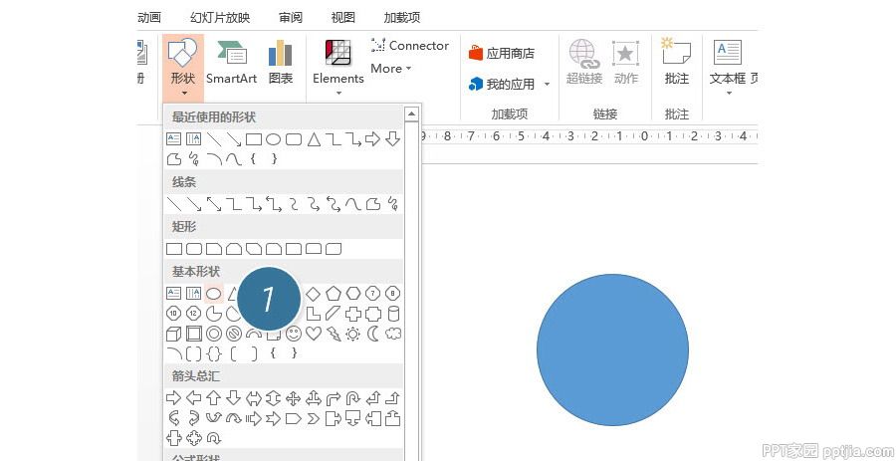Click the shapes list scroll-up arrow
Viewport: 896px width, 461px height.
click(411, 115)
